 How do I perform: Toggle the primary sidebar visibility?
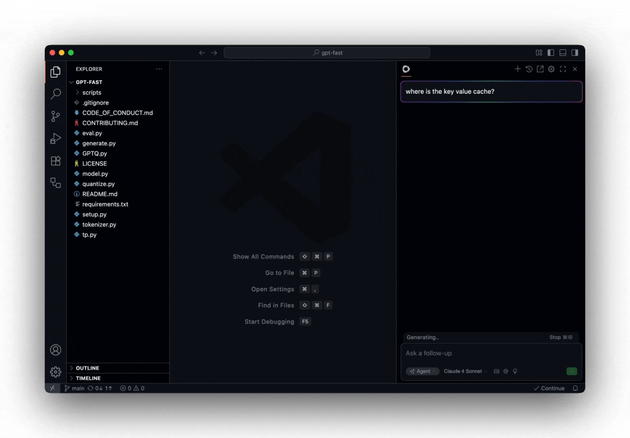[x=551, y=53]
